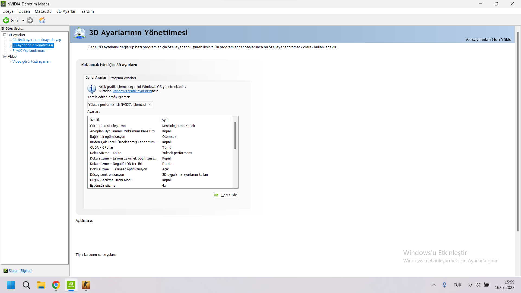Select the PhysX Yapılandırması tree item
This screenshot has width=521, height=293.
(29, 51)
